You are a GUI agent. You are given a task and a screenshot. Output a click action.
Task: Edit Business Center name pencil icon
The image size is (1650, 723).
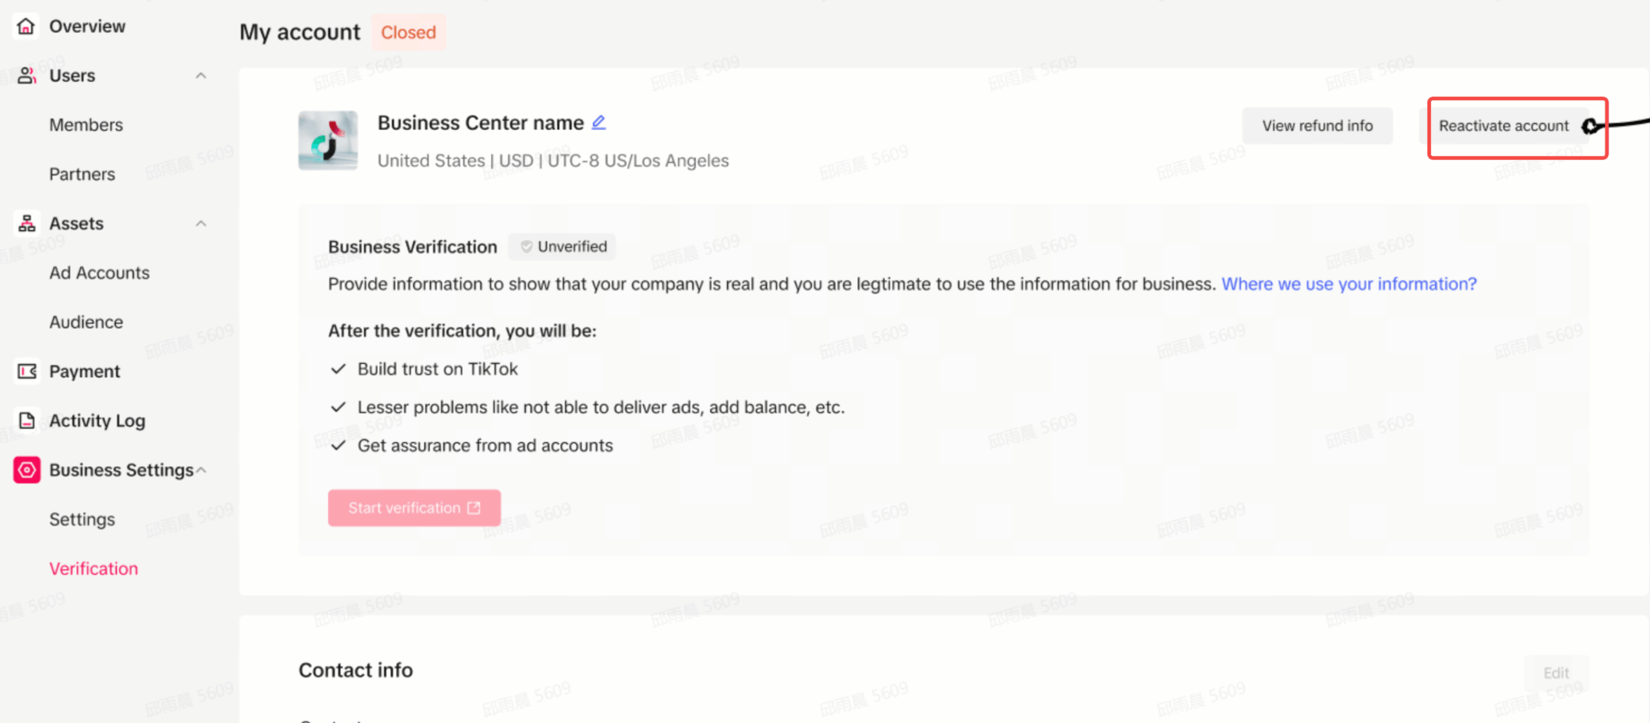point(599,122)
